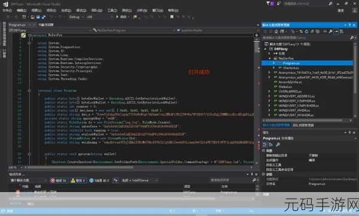Open the DBFSery project navigation dropdown
Screen dimensions: 359x216
tap(49, 31)
